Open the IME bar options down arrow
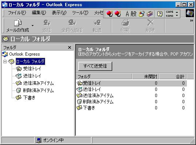The height and width of the screenshot is (145, 196). (x=177, y=16)
